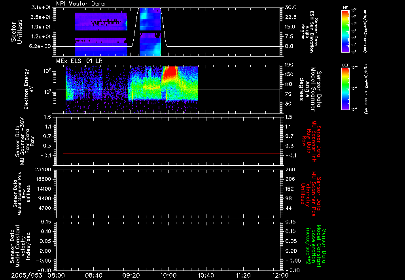Click the '9400' scanner position tick value
This screenshot has height=280, width=405.
[44, 199]
